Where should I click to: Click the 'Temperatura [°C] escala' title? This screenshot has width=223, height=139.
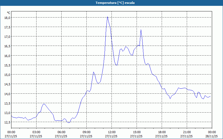coord(115,3)
